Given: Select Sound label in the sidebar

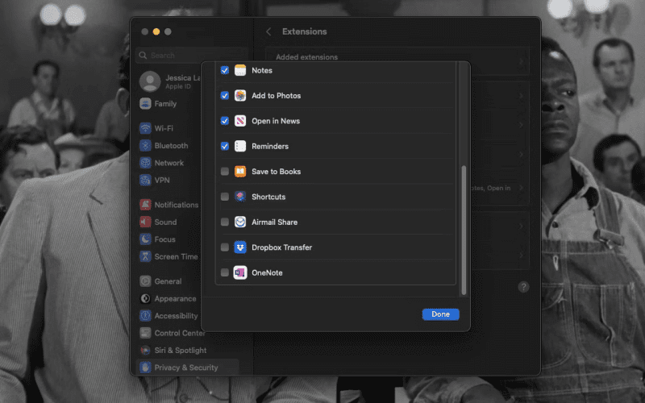Looking at the screenshot, I should 165,222.
